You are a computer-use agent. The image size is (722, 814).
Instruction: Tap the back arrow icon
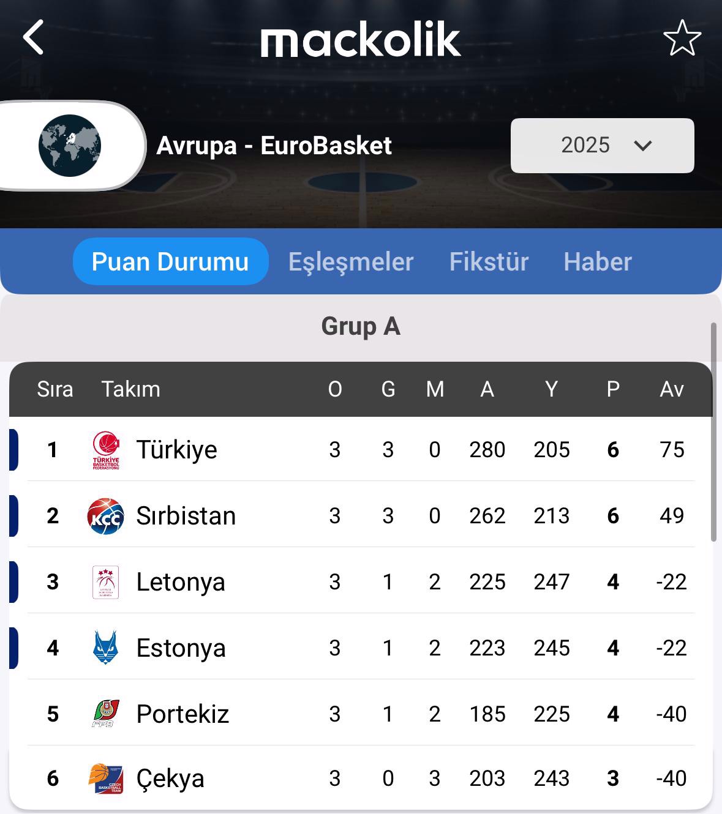pos(33,37)
